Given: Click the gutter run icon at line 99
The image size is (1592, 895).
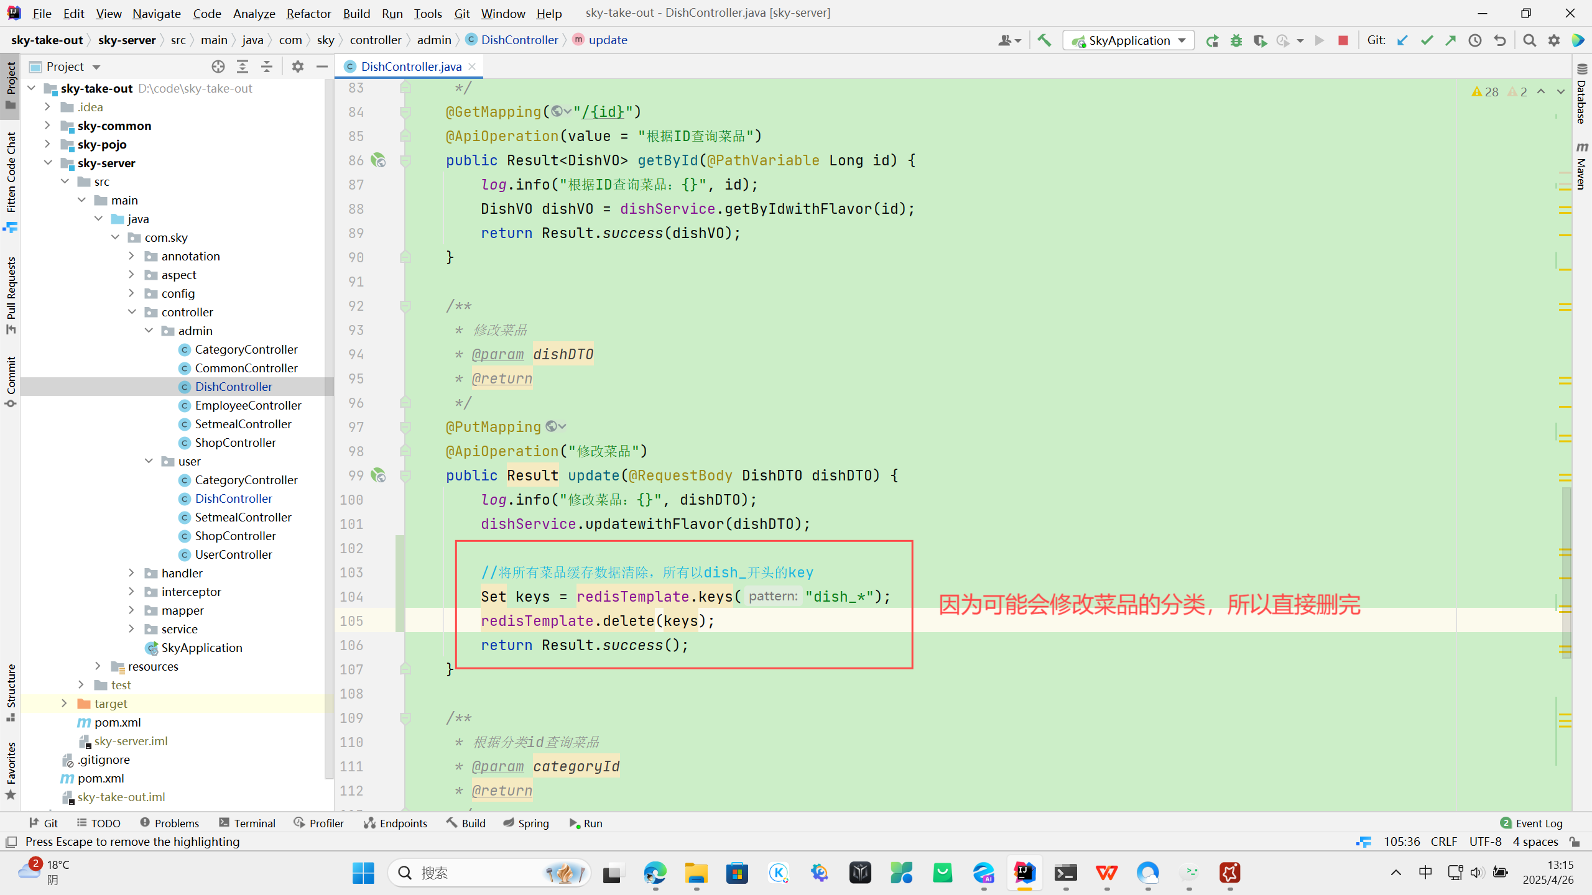Looking at the screenshot, I should tap(378, 475).
